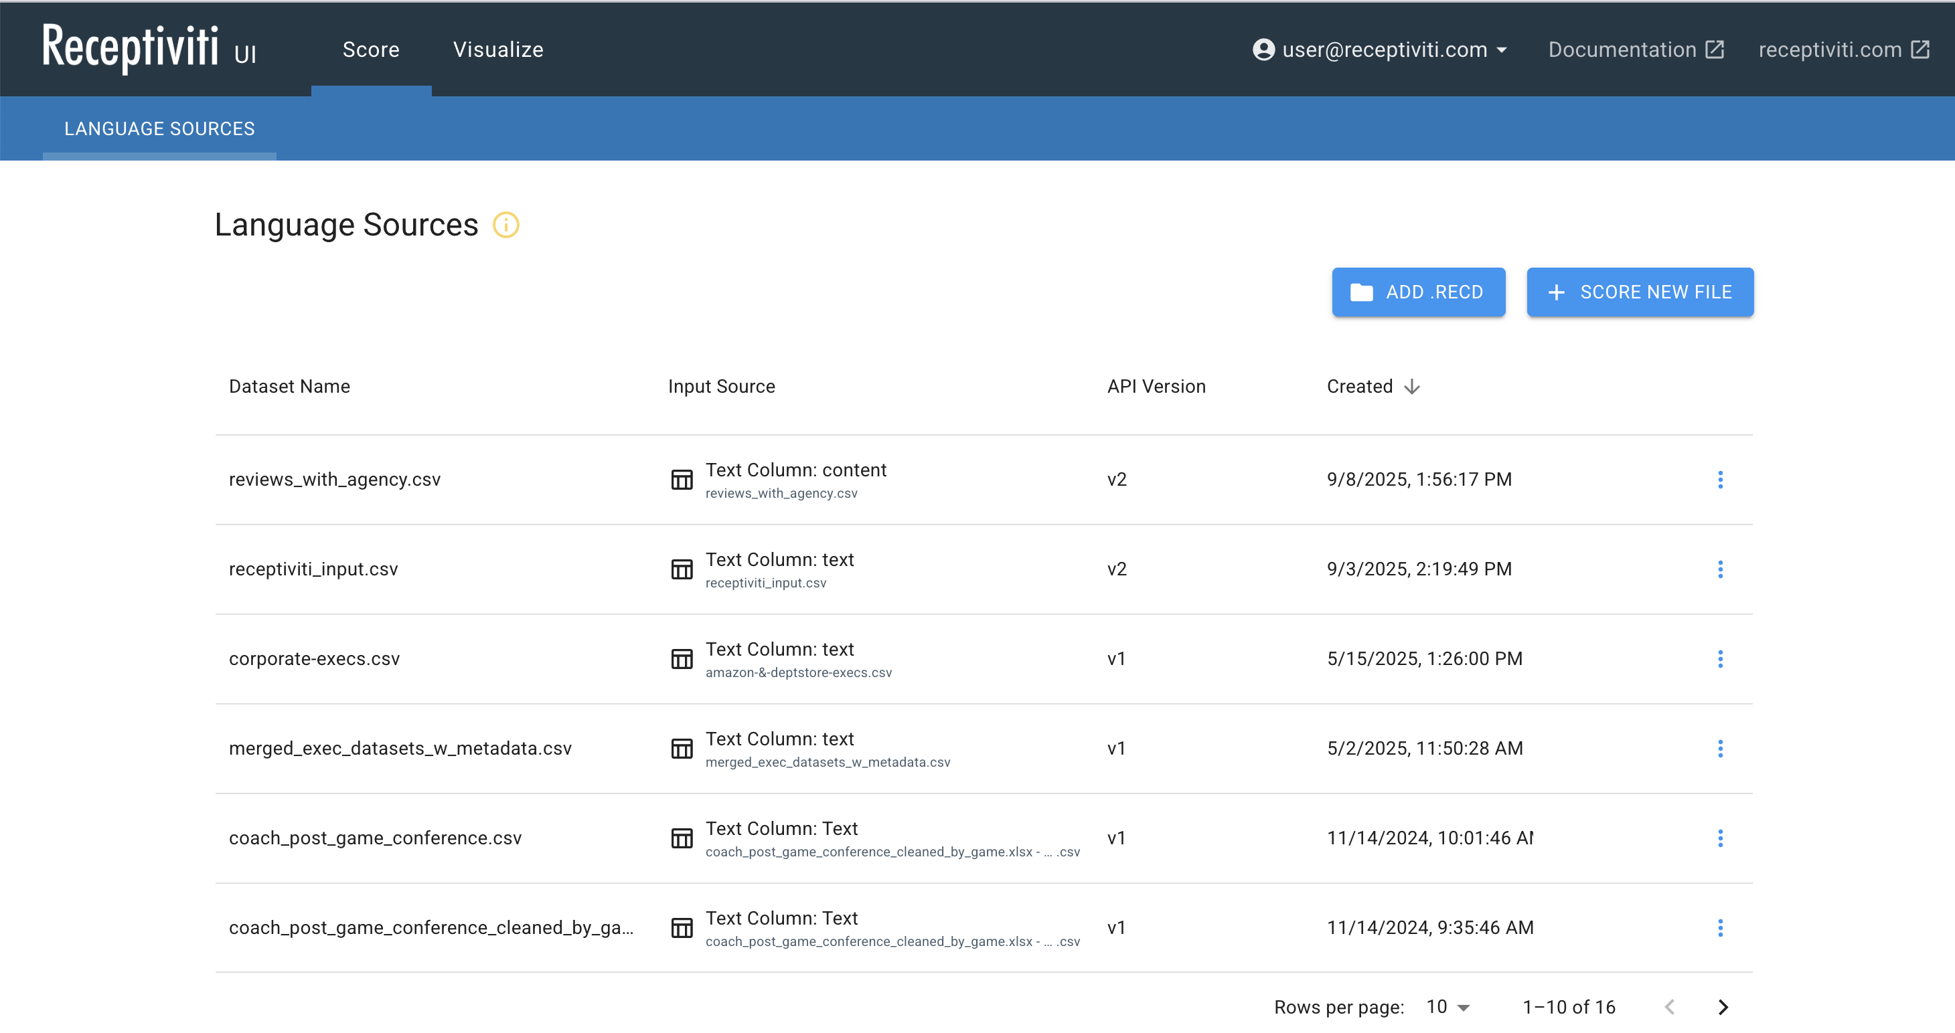Click the external link icon next to Documentation

click(x=1716, y=49)
